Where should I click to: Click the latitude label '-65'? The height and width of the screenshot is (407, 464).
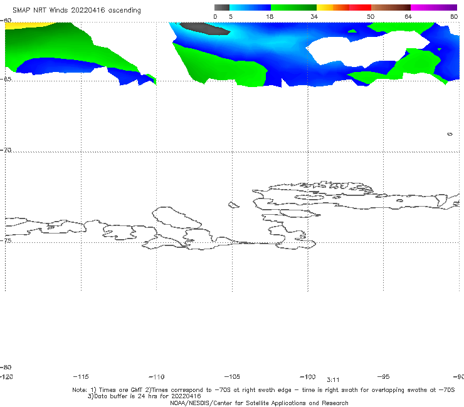[6, 79]
